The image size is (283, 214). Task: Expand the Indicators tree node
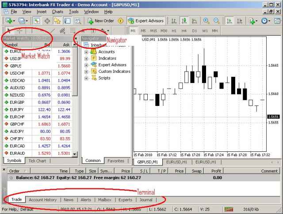pyautogui.click(x=86, y=59)
